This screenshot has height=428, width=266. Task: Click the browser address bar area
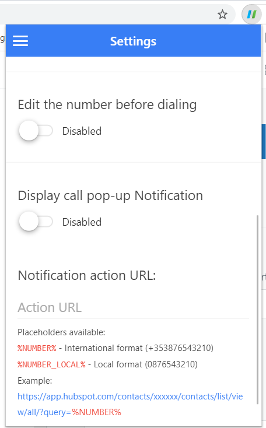(108, 15)
